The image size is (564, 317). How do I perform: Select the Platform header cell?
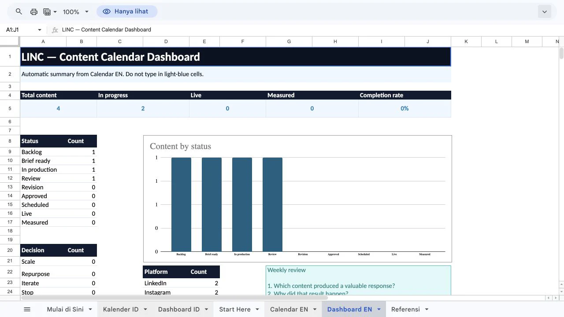(166, 272)
